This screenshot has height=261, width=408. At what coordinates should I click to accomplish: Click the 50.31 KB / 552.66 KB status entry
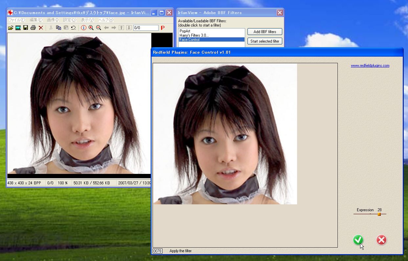(92, 183)
